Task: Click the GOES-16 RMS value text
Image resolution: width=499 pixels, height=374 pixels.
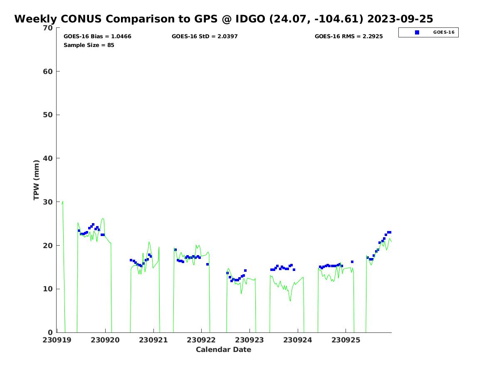Action: [x=348, y=37]
